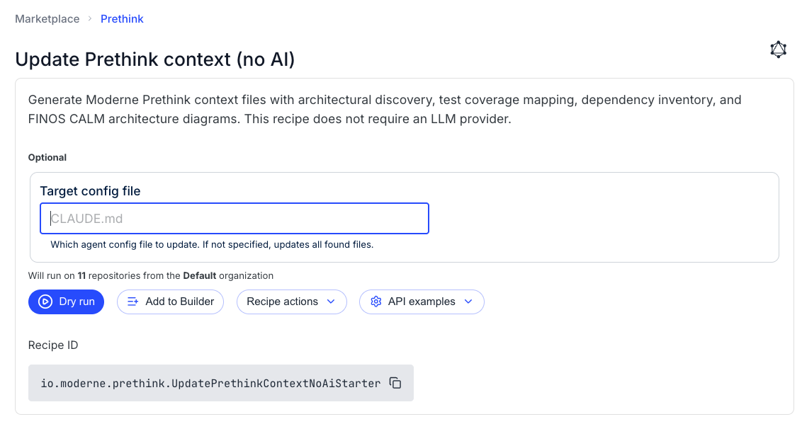Open the Prethink breadcrumb link
The height and width of the screenshot is (424, 802).
122,19
